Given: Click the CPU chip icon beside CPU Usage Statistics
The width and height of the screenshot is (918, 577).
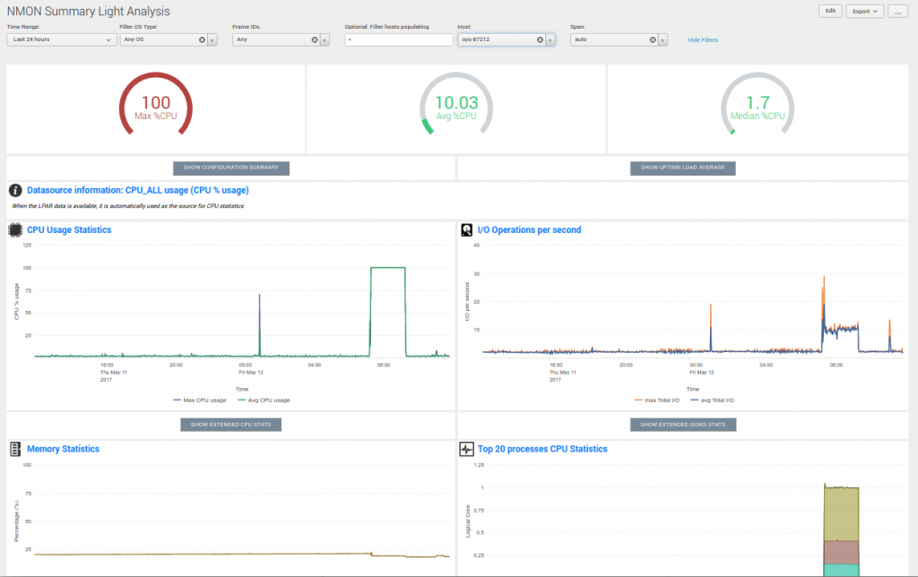Looking at the screenshot, I should click(15, 230).
